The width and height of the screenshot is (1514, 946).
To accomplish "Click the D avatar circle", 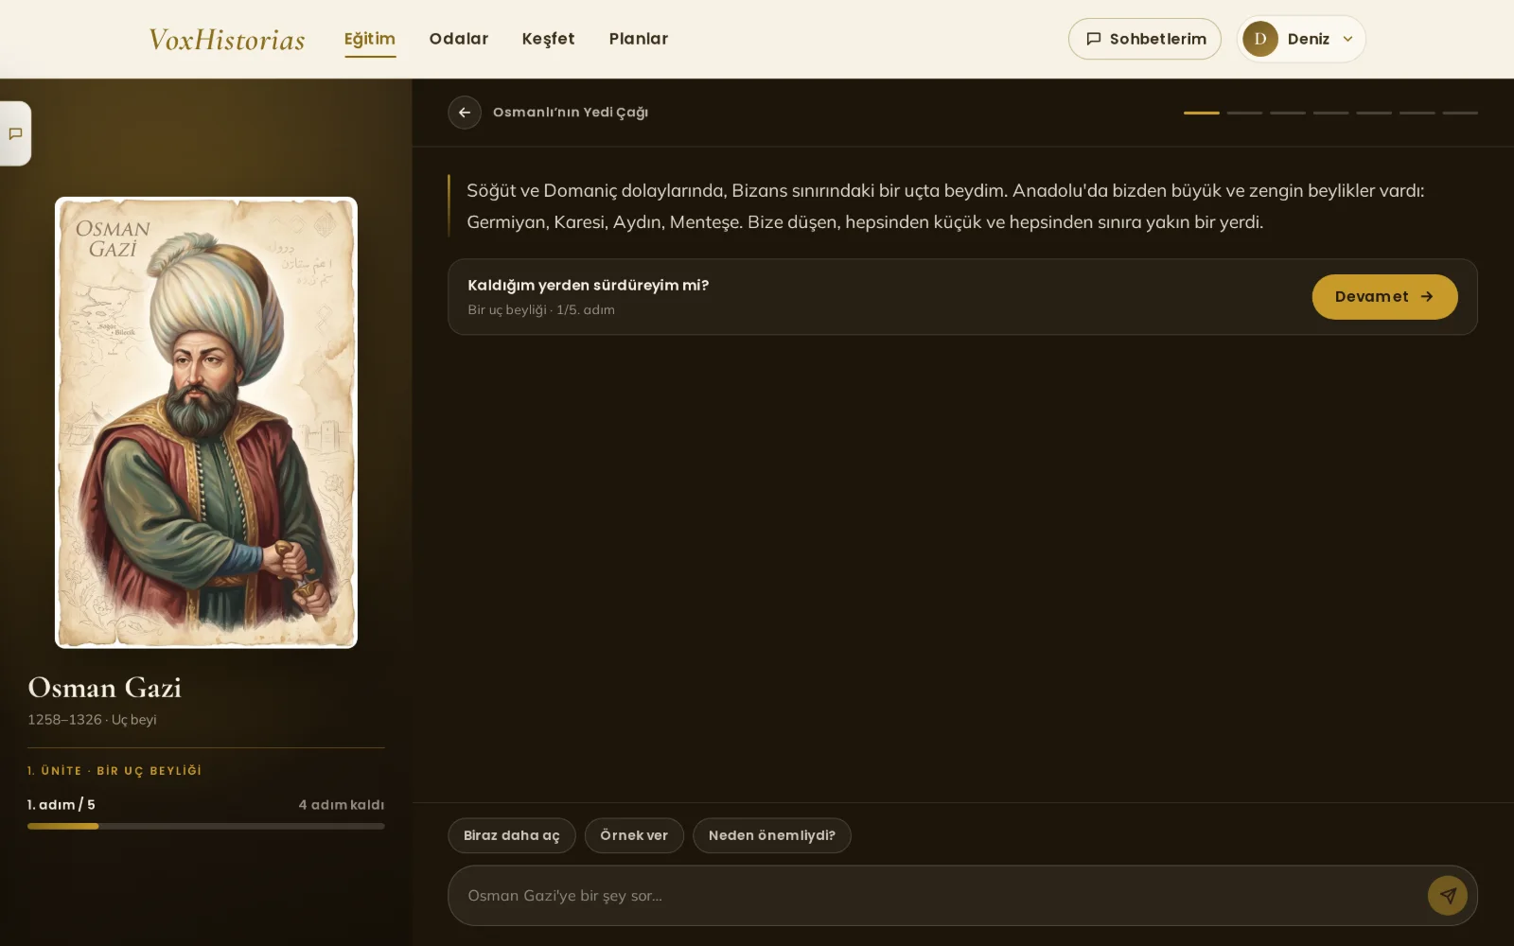I will coord(1260,39).
